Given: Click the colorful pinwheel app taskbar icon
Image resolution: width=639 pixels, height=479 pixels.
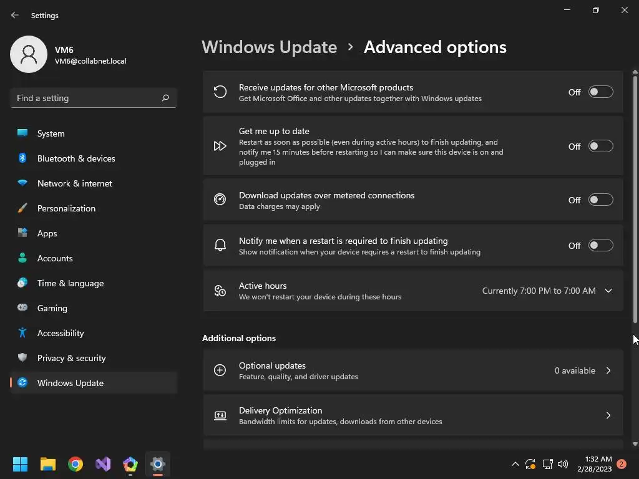Looking at the screenshot, I should click(130, 464).
